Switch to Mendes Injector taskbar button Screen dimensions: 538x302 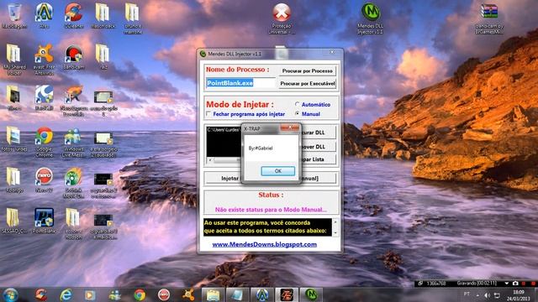click(x=311, y=294)
